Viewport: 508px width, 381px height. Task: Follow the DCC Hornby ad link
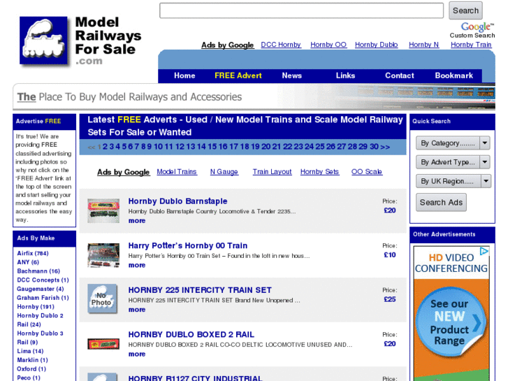(281, 45)
